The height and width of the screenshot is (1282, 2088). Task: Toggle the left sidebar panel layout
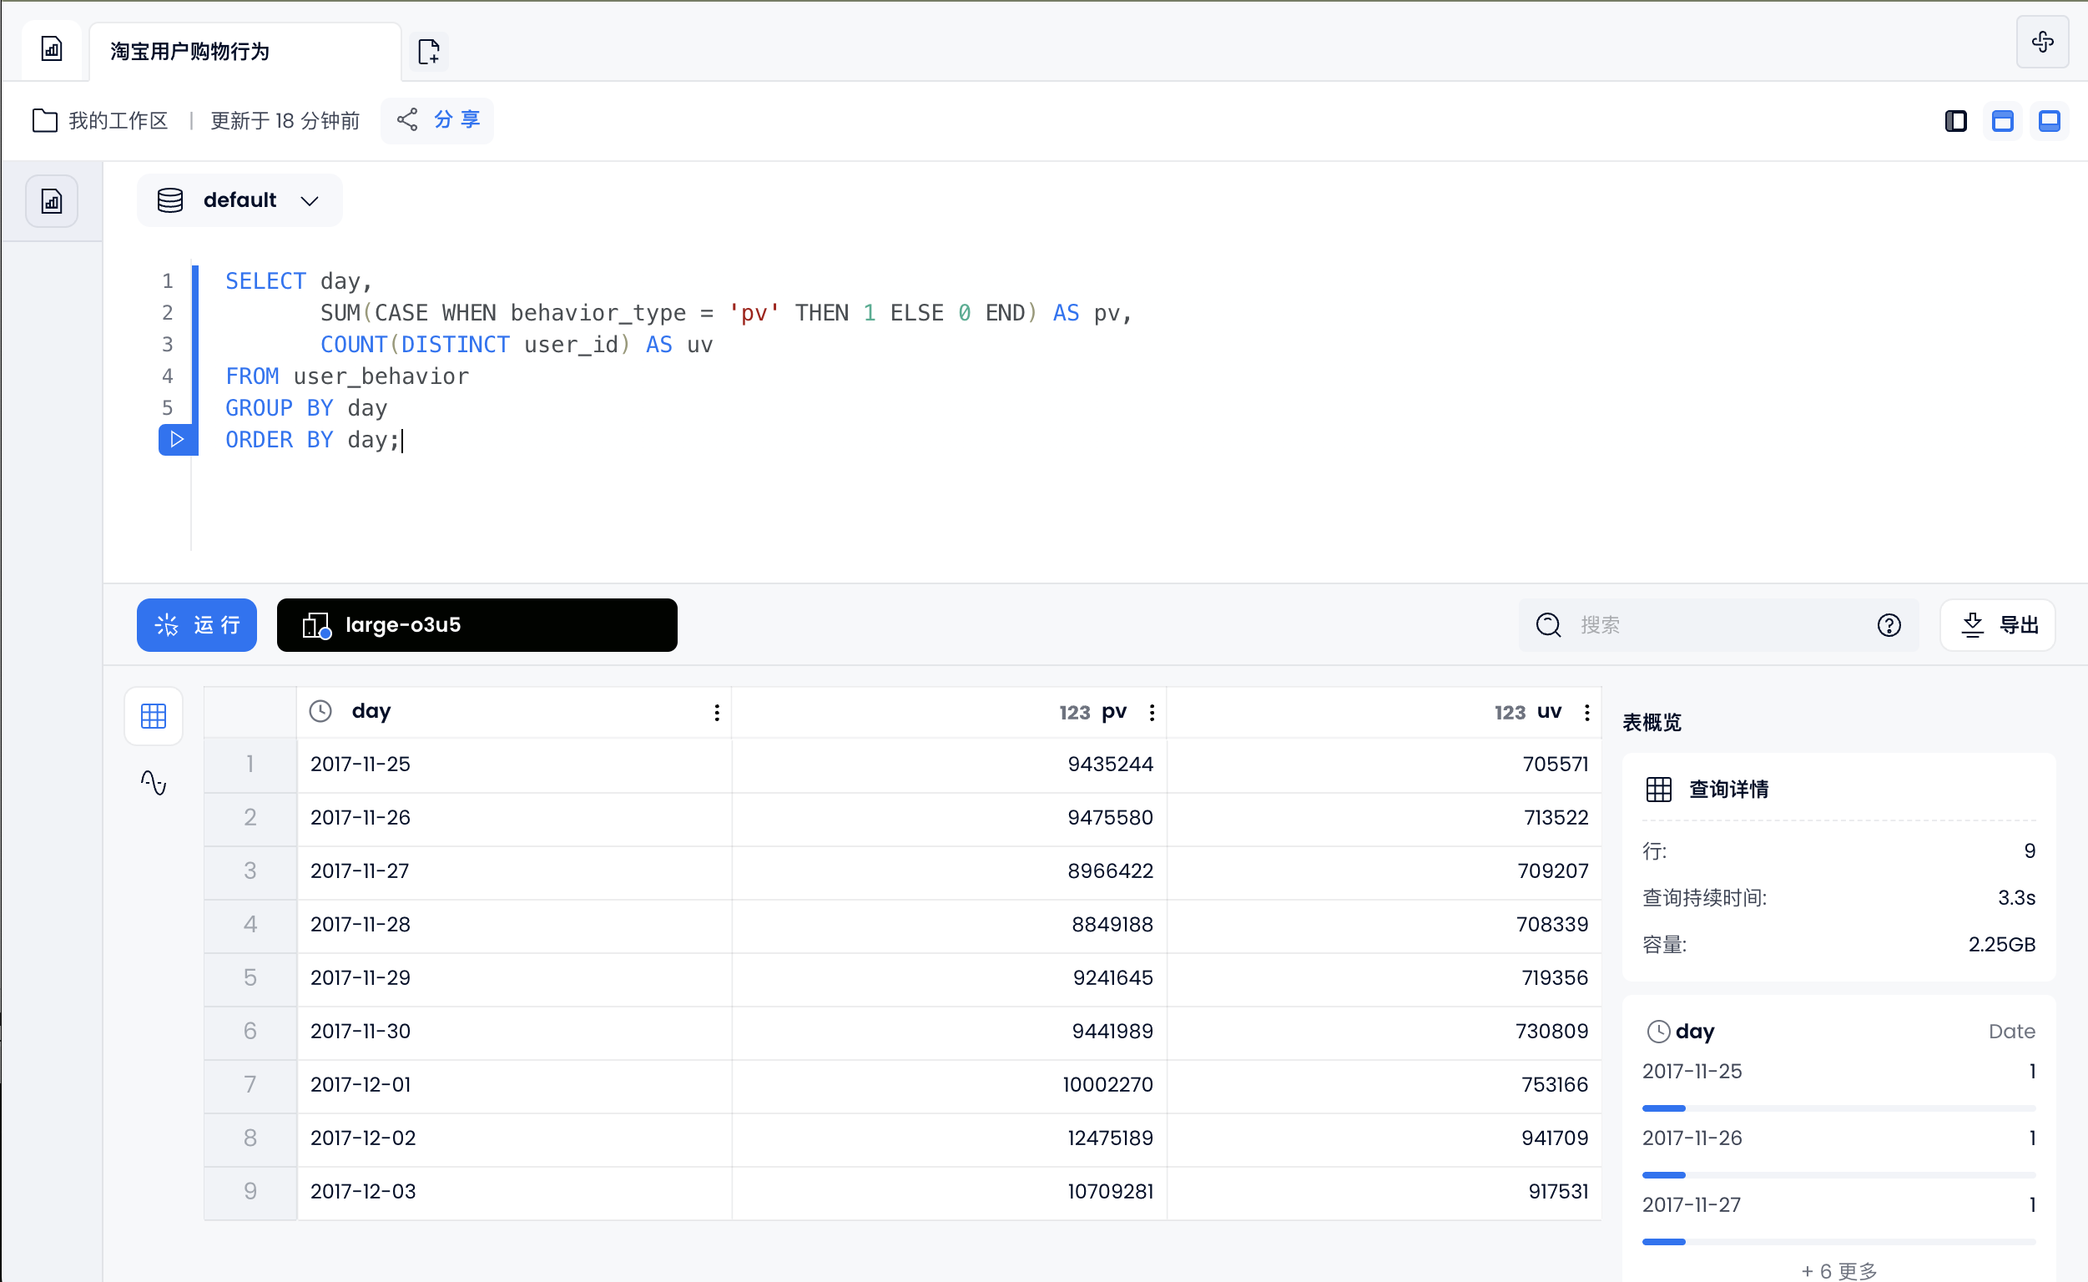pyautogui.click(x=1956, y=121)
